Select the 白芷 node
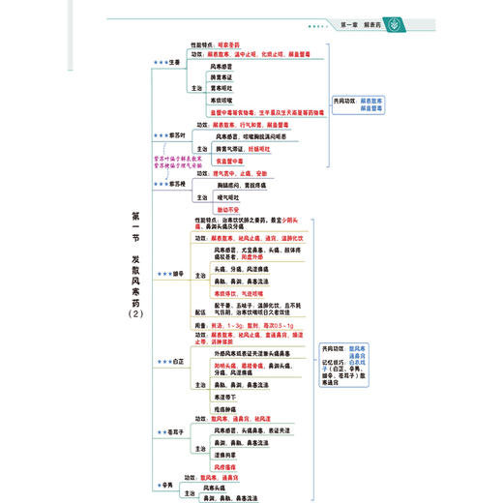 (178, 362)
